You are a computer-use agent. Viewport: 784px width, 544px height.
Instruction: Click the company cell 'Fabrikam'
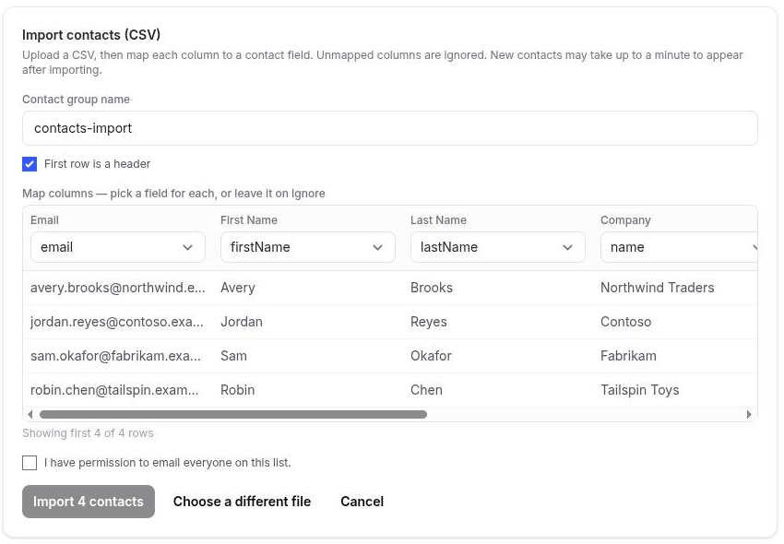pyautogui.click(x=628, y=356)
